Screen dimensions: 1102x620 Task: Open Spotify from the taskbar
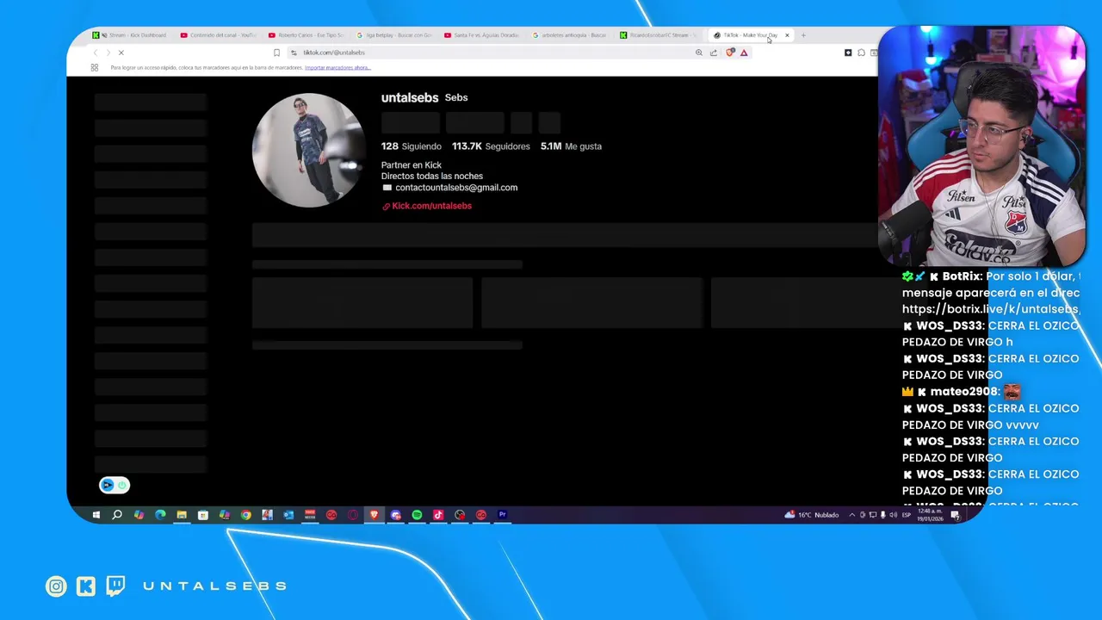[x=417, y=515]
